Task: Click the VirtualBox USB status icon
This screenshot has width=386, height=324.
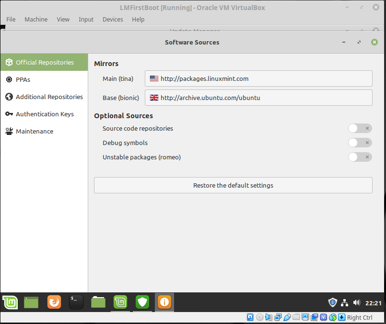Action: coord(287,317)
